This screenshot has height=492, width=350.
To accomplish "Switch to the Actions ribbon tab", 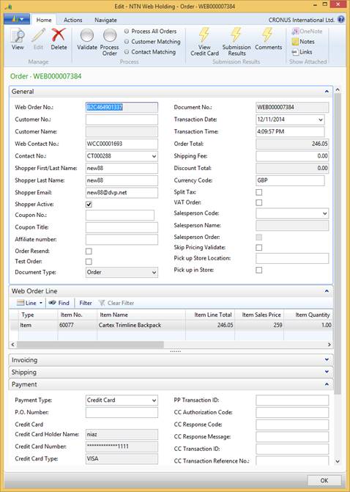I will pyautogui.click(x=72, y=20).
